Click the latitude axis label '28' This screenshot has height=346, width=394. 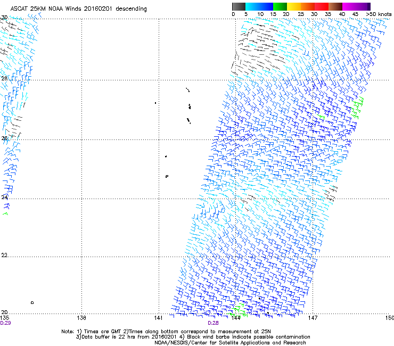(x=4, y=78)
